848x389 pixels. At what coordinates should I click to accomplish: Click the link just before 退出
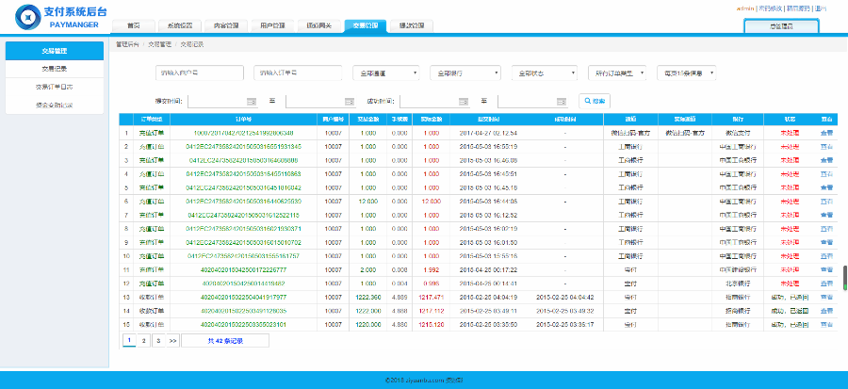coord(798,8)
